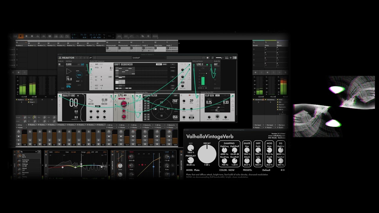The image size is (379, 213).
Task: Open the All ins input selector on first mixer channel
Action: (x=21, y=125)
